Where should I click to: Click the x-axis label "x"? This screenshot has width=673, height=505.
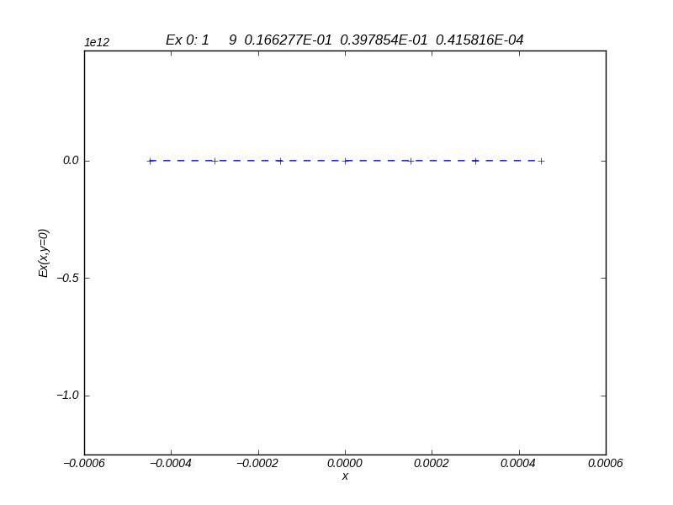345,476
